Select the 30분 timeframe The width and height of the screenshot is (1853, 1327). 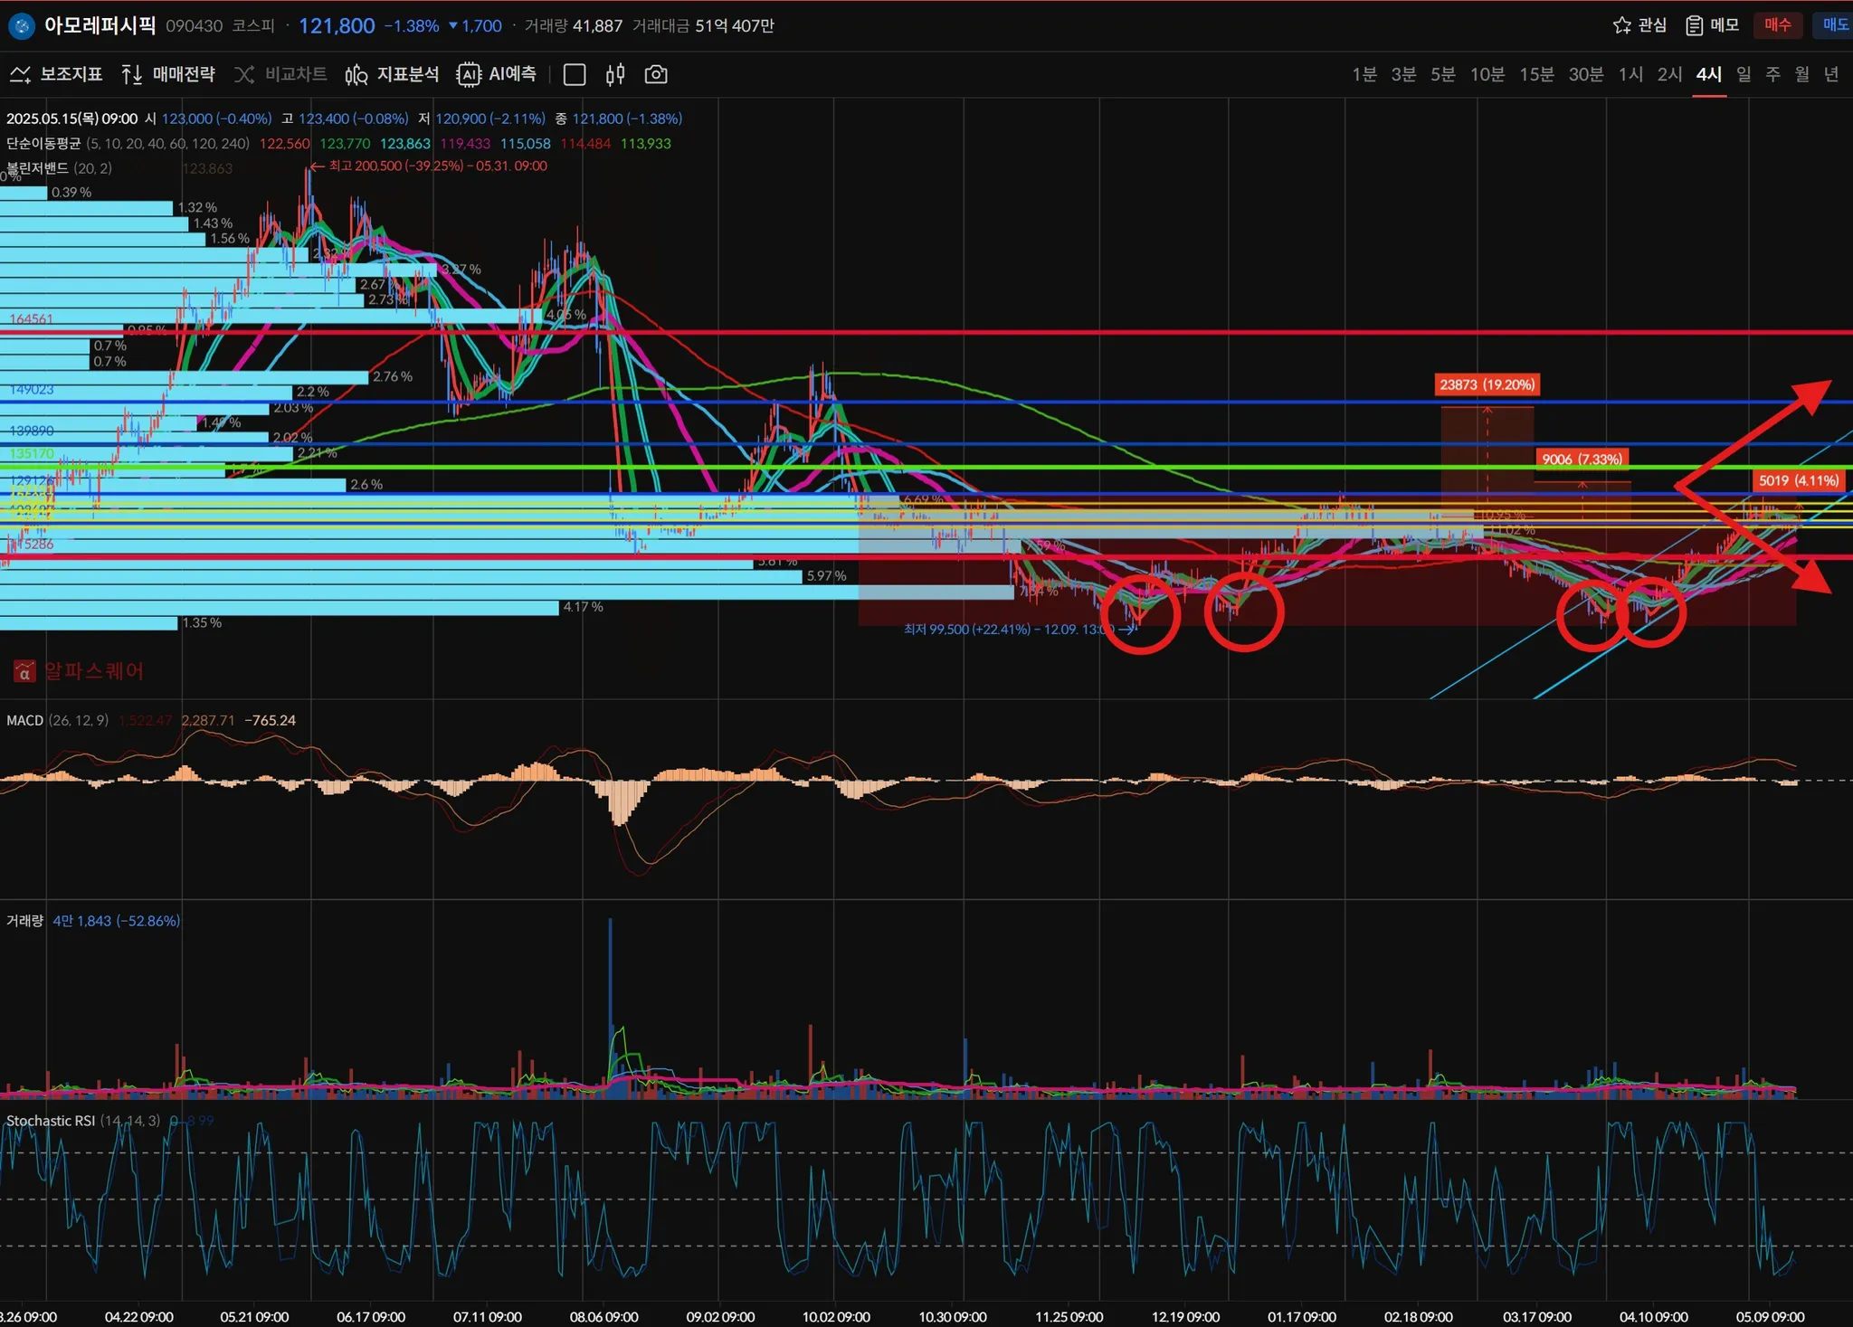1585,74
